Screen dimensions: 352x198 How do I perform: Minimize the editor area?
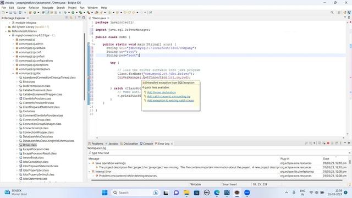pyautogui.click(x=345, y=18)
